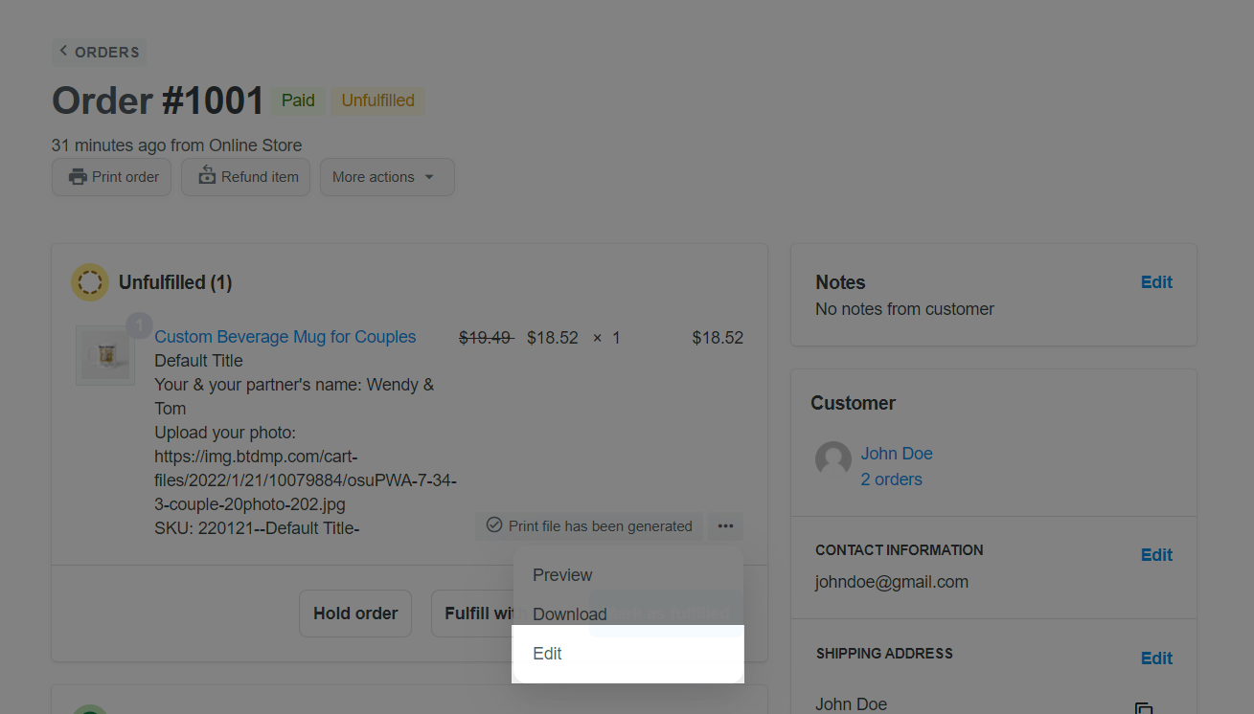Copy the shipping address with the copy icon

pyautogui.click(x=1144, y=709)
